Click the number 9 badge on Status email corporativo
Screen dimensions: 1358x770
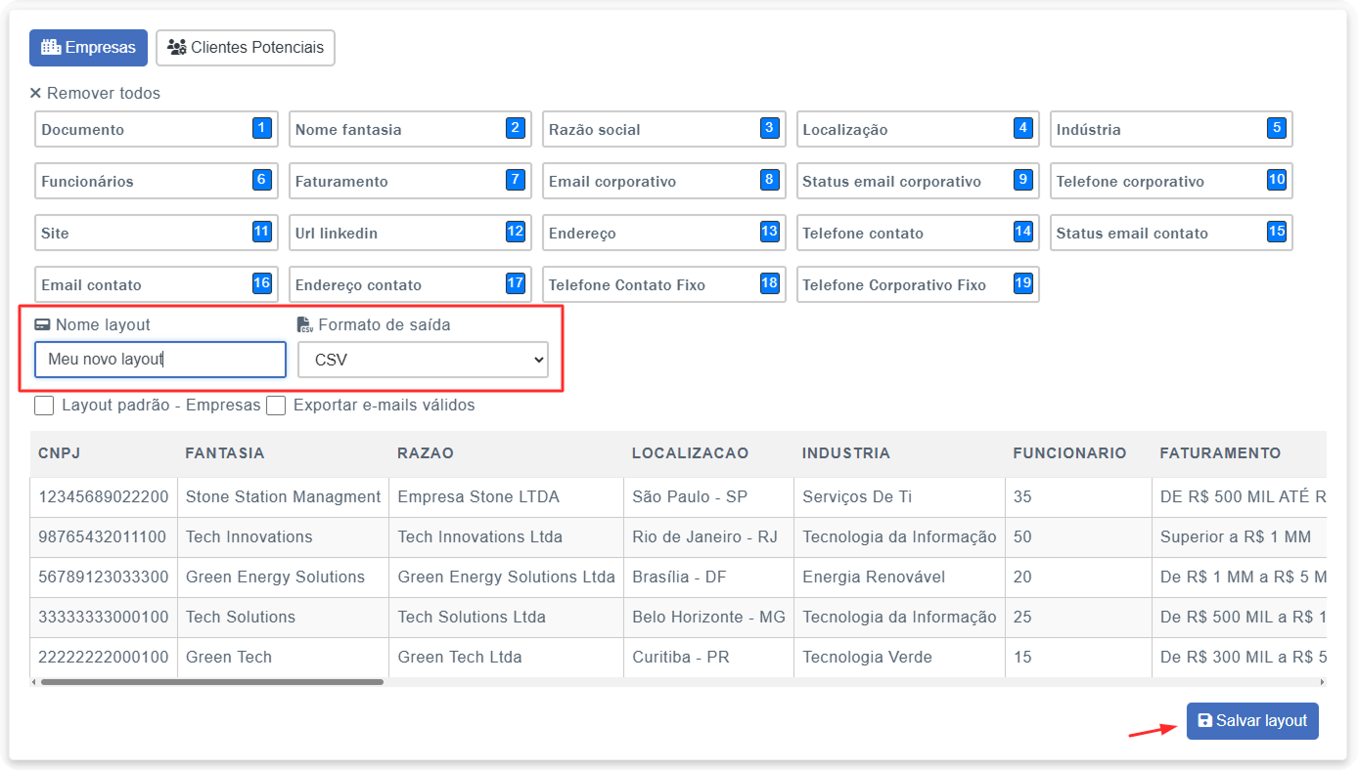(1022, 180)
